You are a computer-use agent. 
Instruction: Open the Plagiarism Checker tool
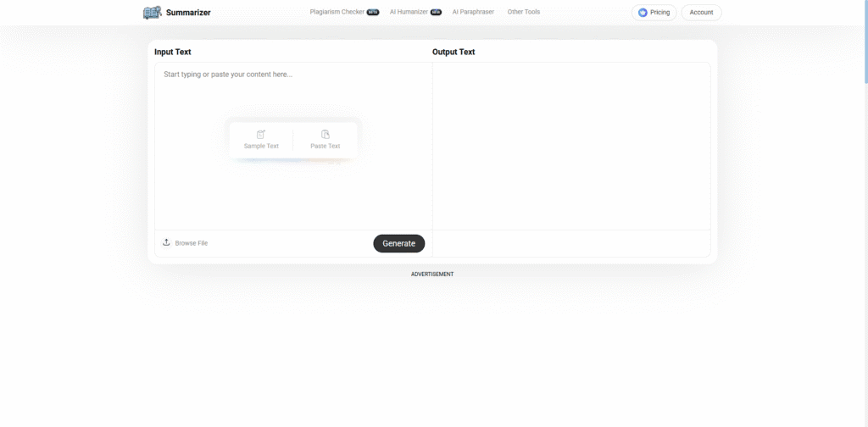(x=337, y=12)
